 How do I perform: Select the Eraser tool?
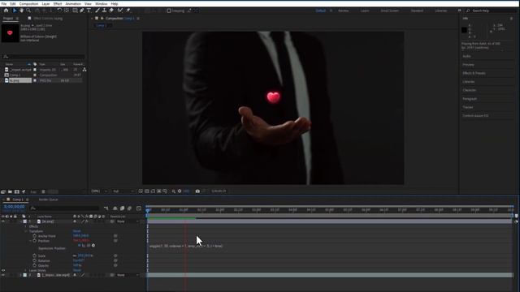(x=111, y=11)
